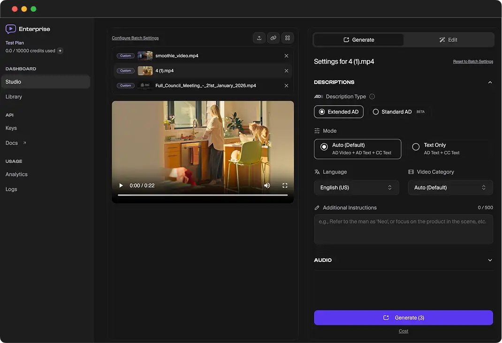The image size is (502, 343).
Task: Switch to the Edit tab
Action: [448, 40]
